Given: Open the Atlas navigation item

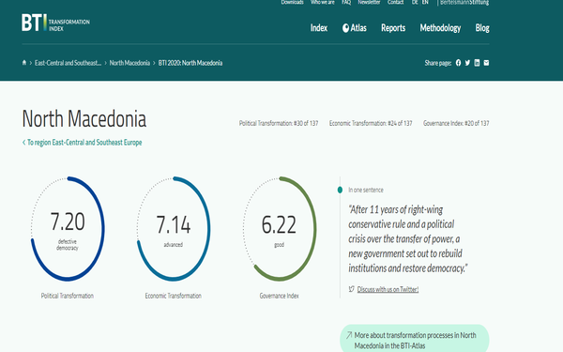Looking at the screenshot, I should click(x=355, y=28).
